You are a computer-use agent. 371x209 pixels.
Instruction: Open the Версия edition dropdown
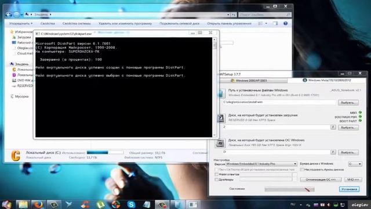coord(261,164)
